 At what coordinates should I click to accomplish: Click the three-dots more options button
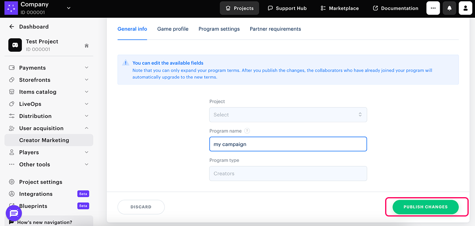point(433,8)
